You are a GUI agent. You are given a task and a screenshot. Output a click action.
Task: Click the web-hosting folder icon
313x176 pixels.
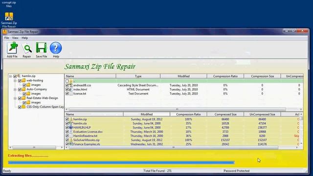coord(23,80)
